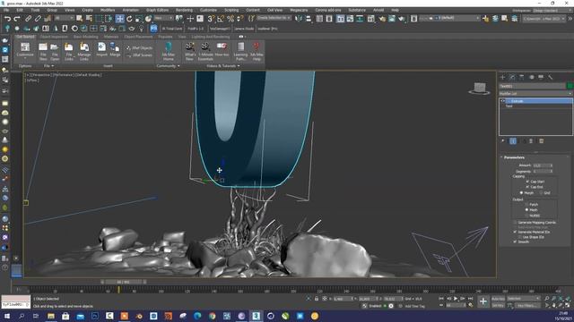Click Configure Modifier Sets icon
The image size is (574, 322).
pyautogui.click(x=541, y=141)
